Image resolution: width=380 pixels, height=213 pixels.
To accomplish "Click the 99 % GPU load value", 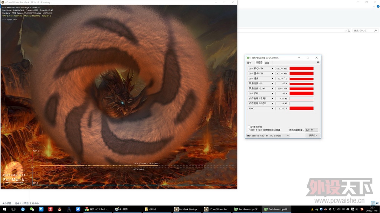I will (x=282, y=94).
